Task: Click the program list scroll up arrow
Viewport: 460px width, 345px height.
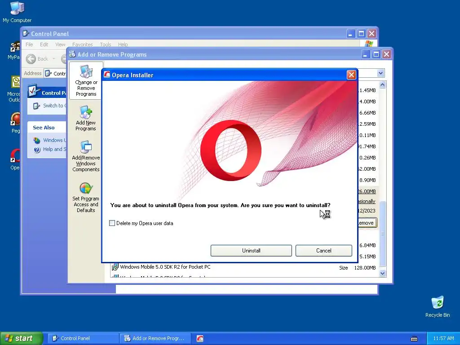Action: pos(382,85)
